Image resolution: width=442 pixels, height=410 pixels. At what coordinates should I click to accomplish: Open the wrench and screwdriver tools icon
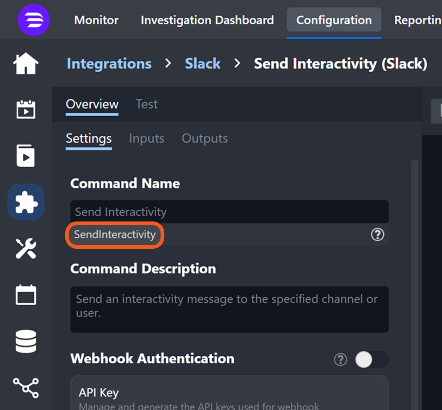(x=26, y=249)
